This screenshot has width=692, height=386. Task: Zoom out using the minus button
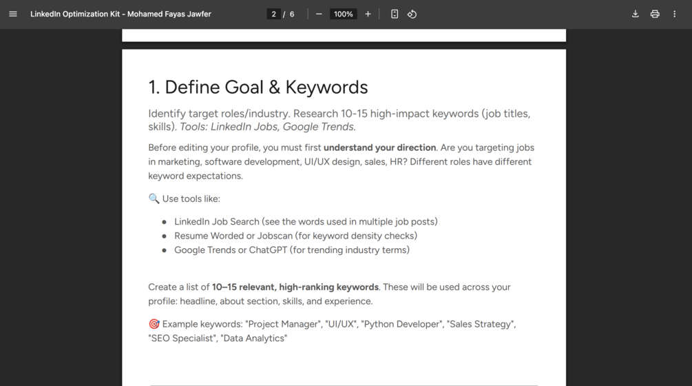tap(319, 14)
